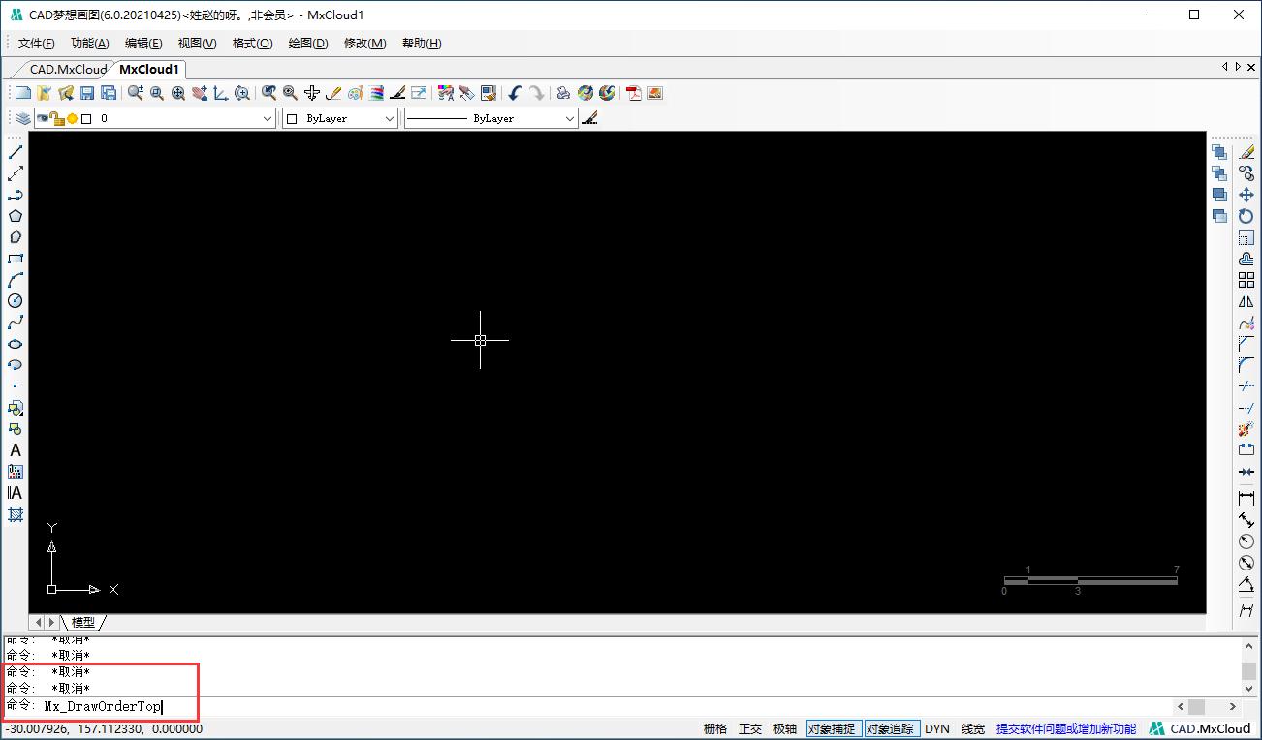Toggle 极轴 polar tracking
Screen dimensions: 1262x740
coord(785,728)
